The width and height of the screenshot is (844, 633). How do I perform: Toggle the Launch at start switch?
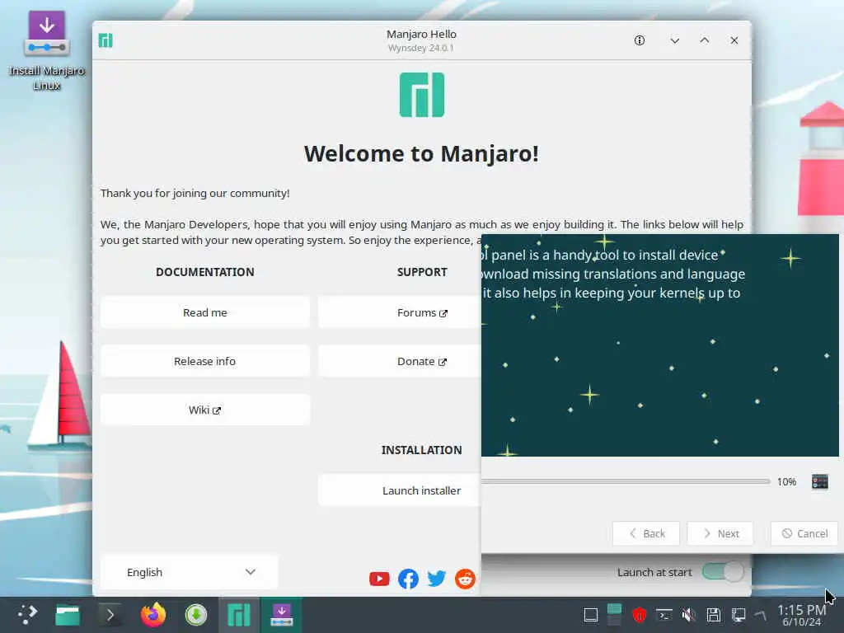click(x=723, y=572)
